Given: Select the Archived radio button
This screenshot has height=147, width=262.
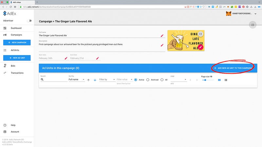Looking at the screenshot, I should coord(148,80).
